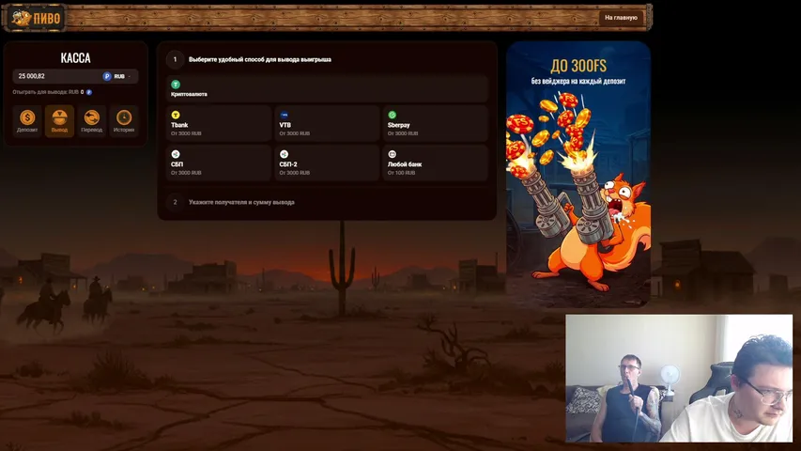This screenshot has height=451, width=801.
Task: Choose the Любой банк withdrawal option
Action: tap(435, 163)
